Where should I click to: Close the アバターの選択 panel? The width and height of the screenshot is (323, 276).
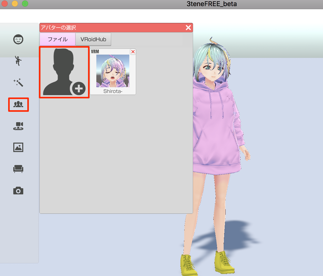[x=188, y=28]
